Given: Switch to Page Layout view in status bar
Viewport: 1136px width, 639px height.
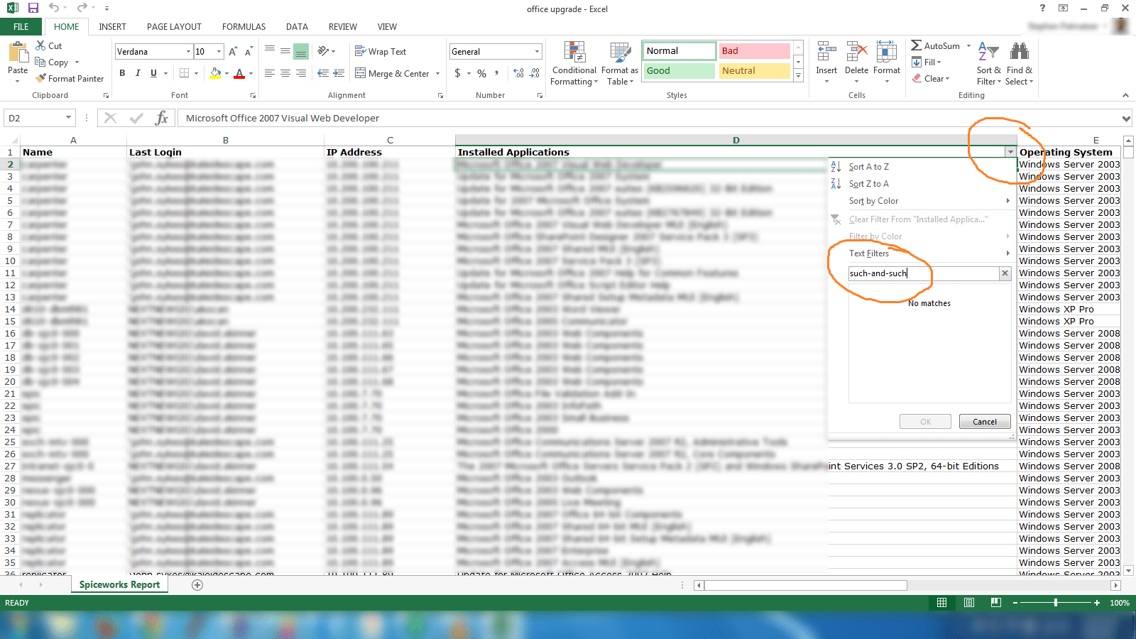Looking at the screenshot, I should pyautogui.click(x=968, y=602).
